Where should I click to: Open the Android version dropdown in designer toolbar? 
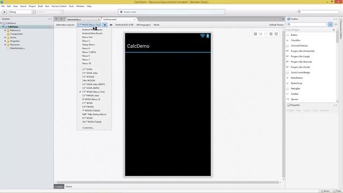(x=124, y=25)
